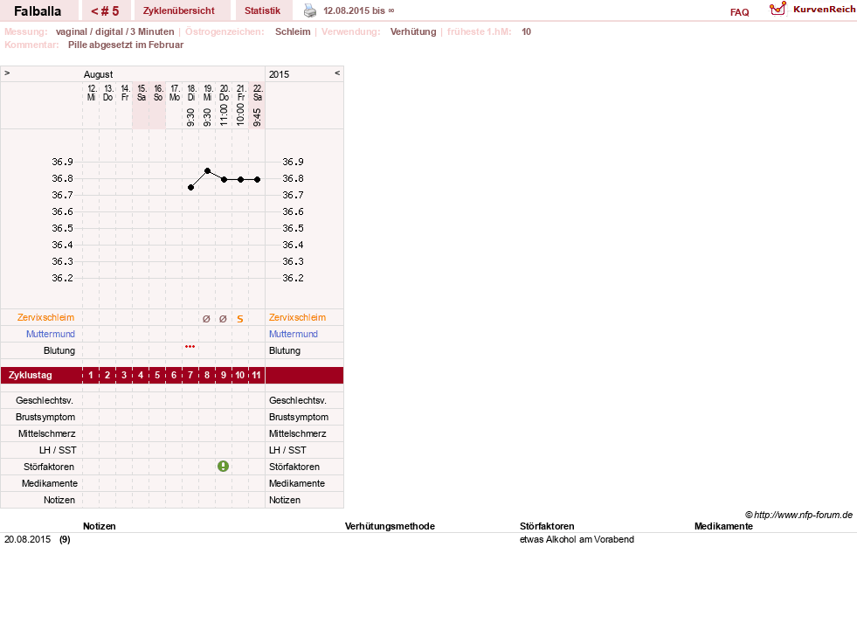Click the 'Verhütung' usage value
The height and width of the screenshot is (630, 857).
[x=413, y=31]
